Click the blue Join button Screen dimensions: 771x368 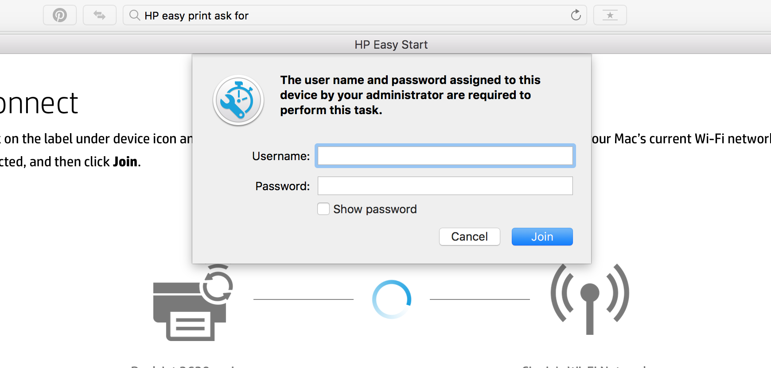(542, 237)
